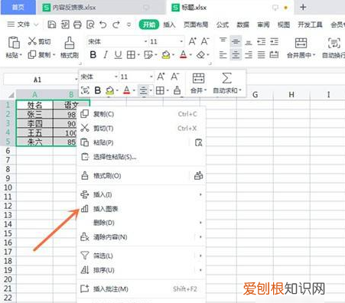This screenshot has height=303, width=345.
Task: Open the ribbon font size dropdown
Action: (181, 41)
